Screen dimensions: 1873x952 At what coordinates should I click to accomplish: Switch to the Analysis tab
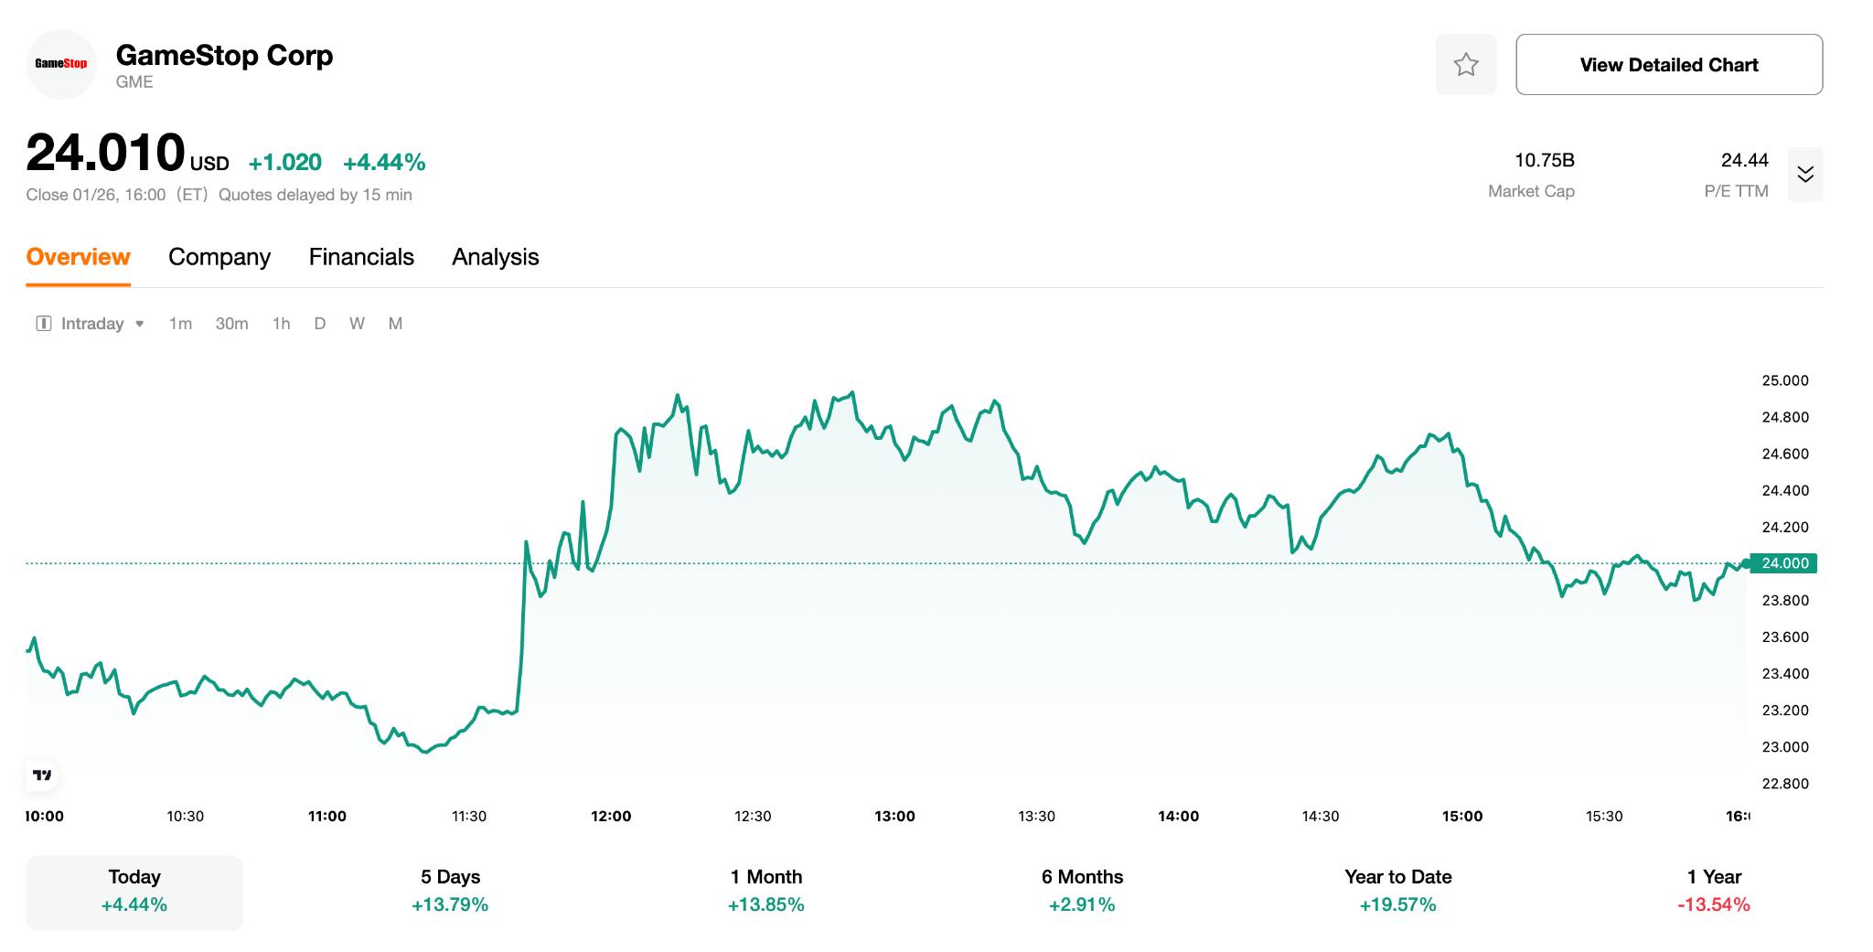coord(495,257)
